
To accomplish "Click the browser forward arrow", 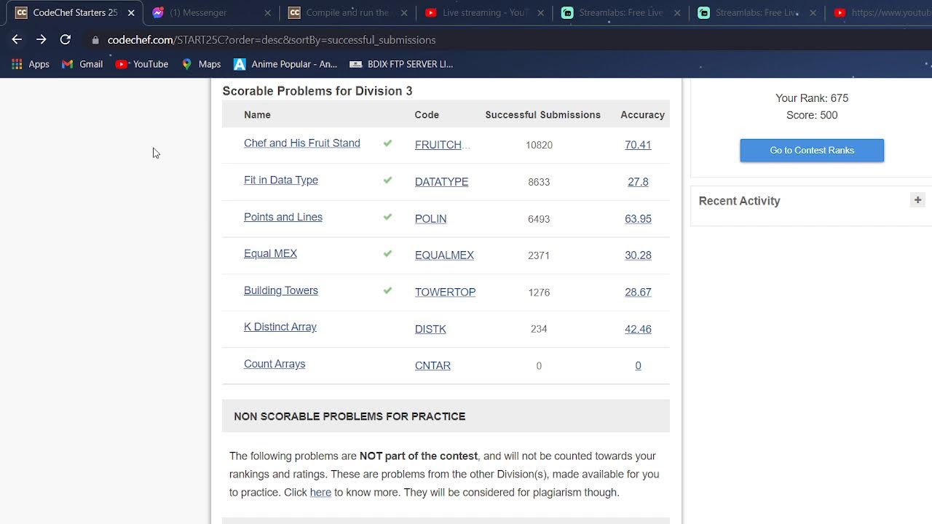I will 41,40.
